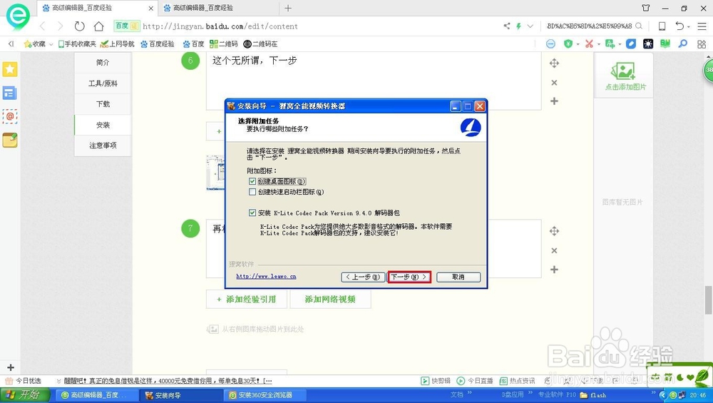The image size is (713, 403).
Task: Toggle the dark brightness mode icon
Action: coord(648,44)
